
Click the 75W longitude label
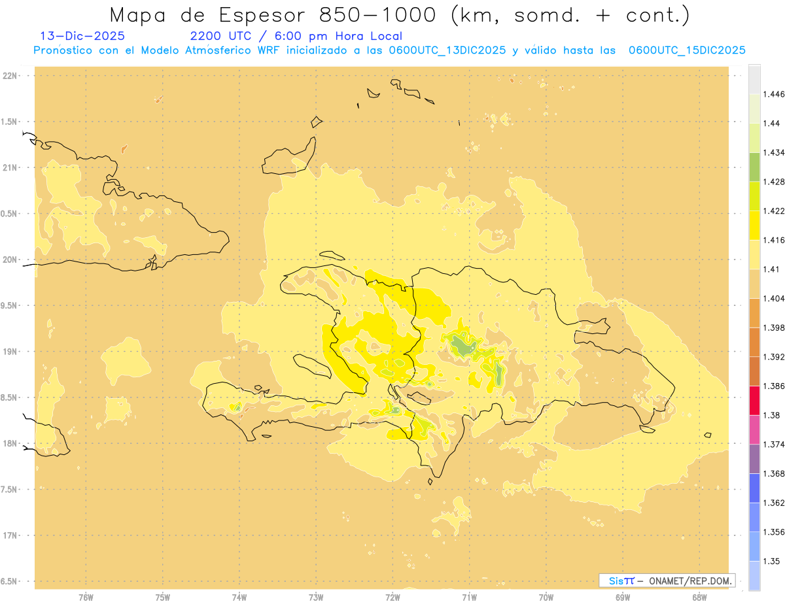click(x=163, y=597)
